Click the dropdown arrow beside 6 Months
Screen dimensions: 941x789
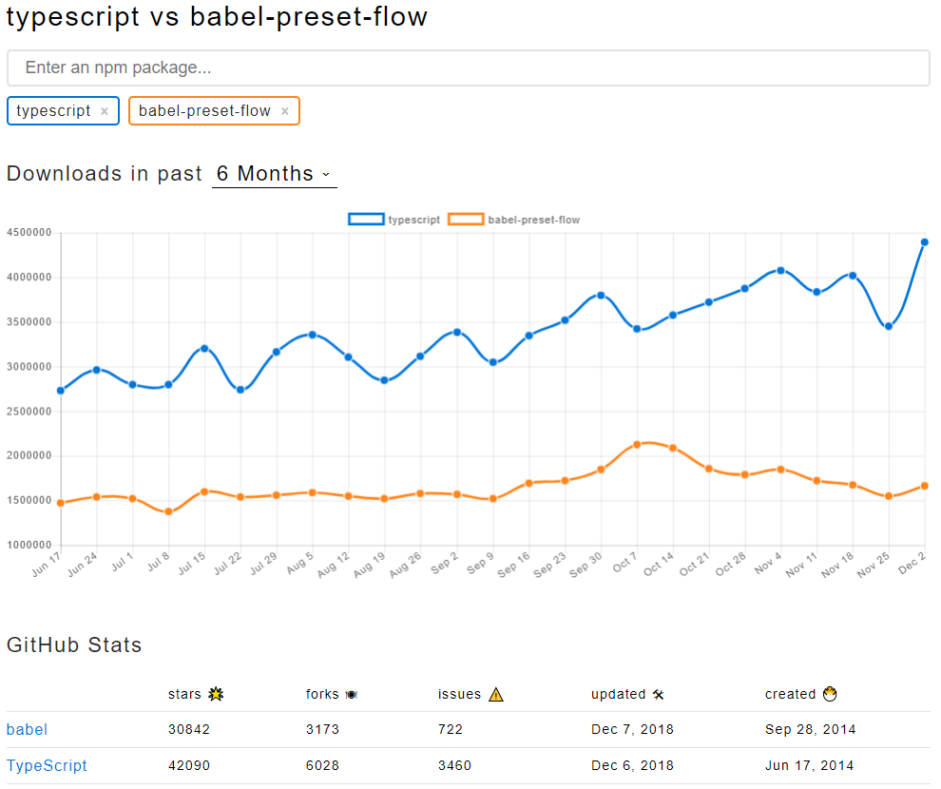(326, 174)
